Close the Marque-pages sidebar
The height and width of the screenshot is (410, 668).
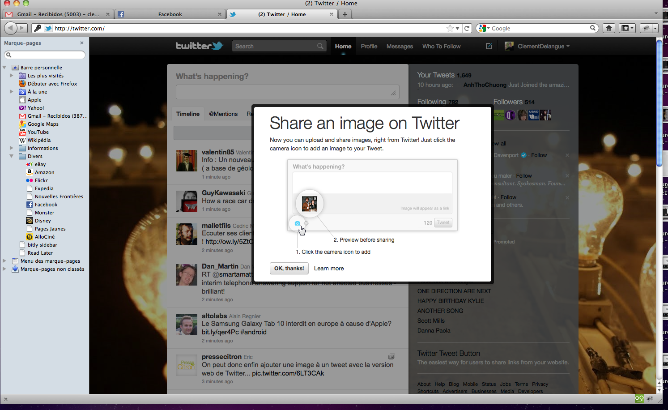click(82, 43)
